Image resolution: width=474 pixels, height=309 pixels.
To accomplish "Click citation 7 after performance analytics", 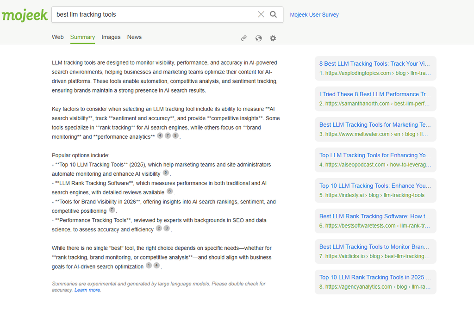I will tap(168, 136).
